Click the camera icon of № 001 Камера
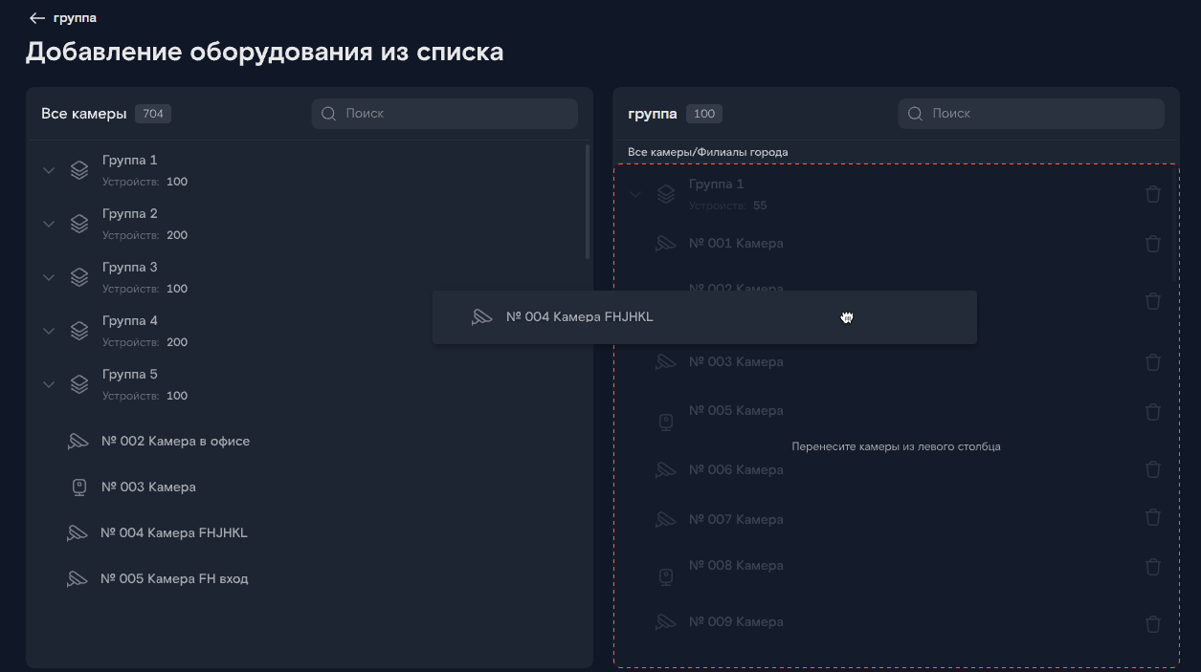This screenshot has width=1201, height=672. point(665,244)
